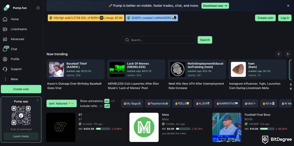294x146 pixels.
Task: Click Meta coin bonding progress bar
Action: click(x=183, y=129)
